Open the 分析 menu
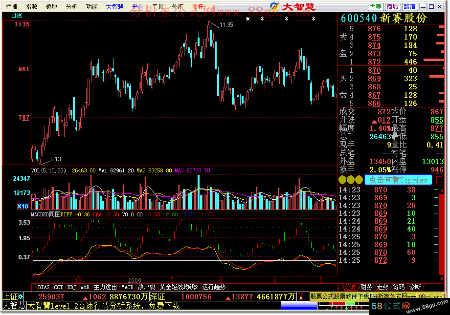The image size is (450, 315). [71, 6]
